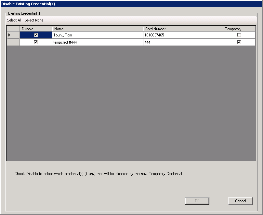Toggle Temporary checkbox for Touhy, Tom
Screen dimensions: 263x215
point(239,35)
